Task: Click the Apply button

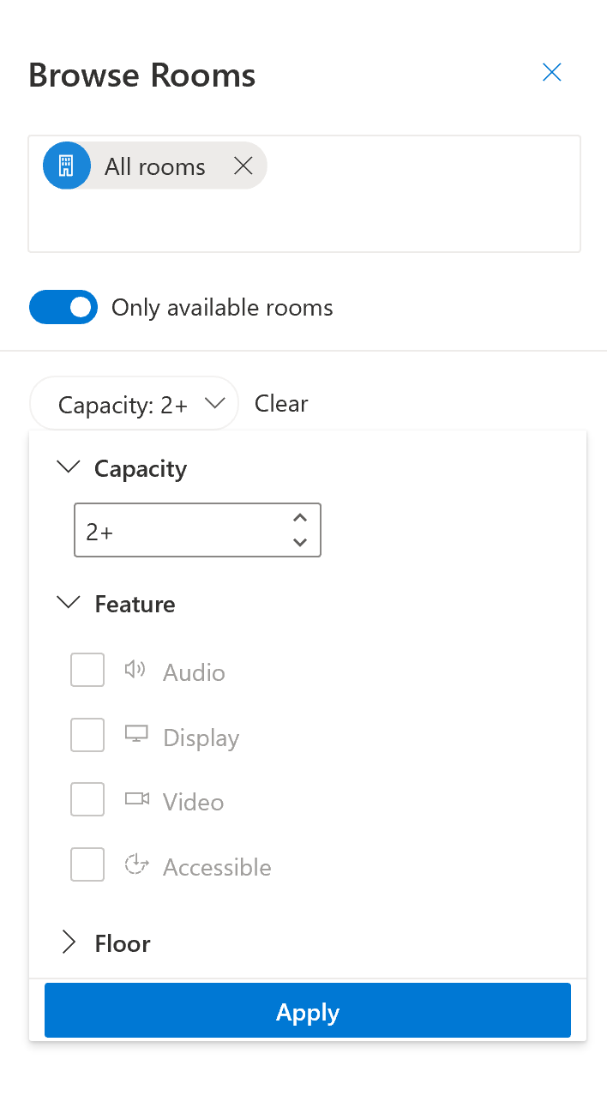Action: [x=307, y=1012]
